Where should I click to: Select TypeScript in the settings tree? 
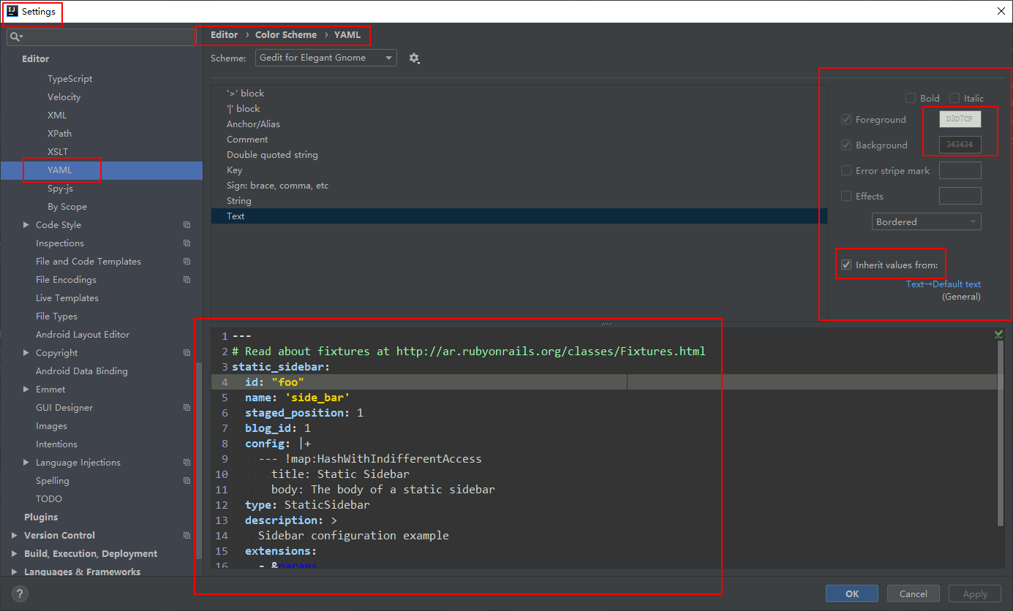point(69,79)
